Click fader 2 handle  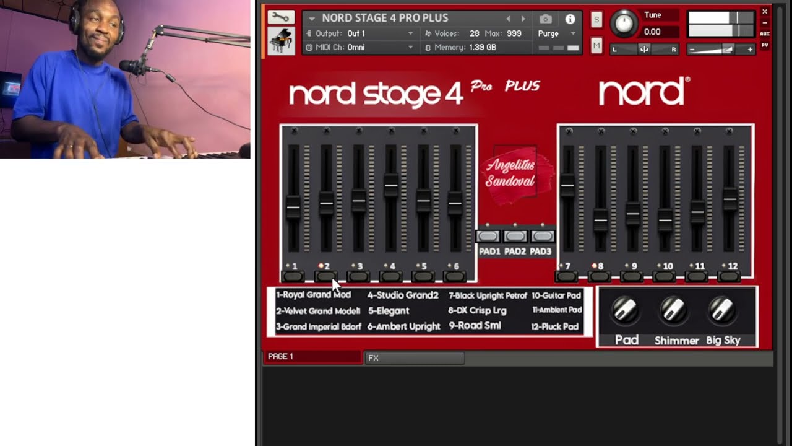326,203
